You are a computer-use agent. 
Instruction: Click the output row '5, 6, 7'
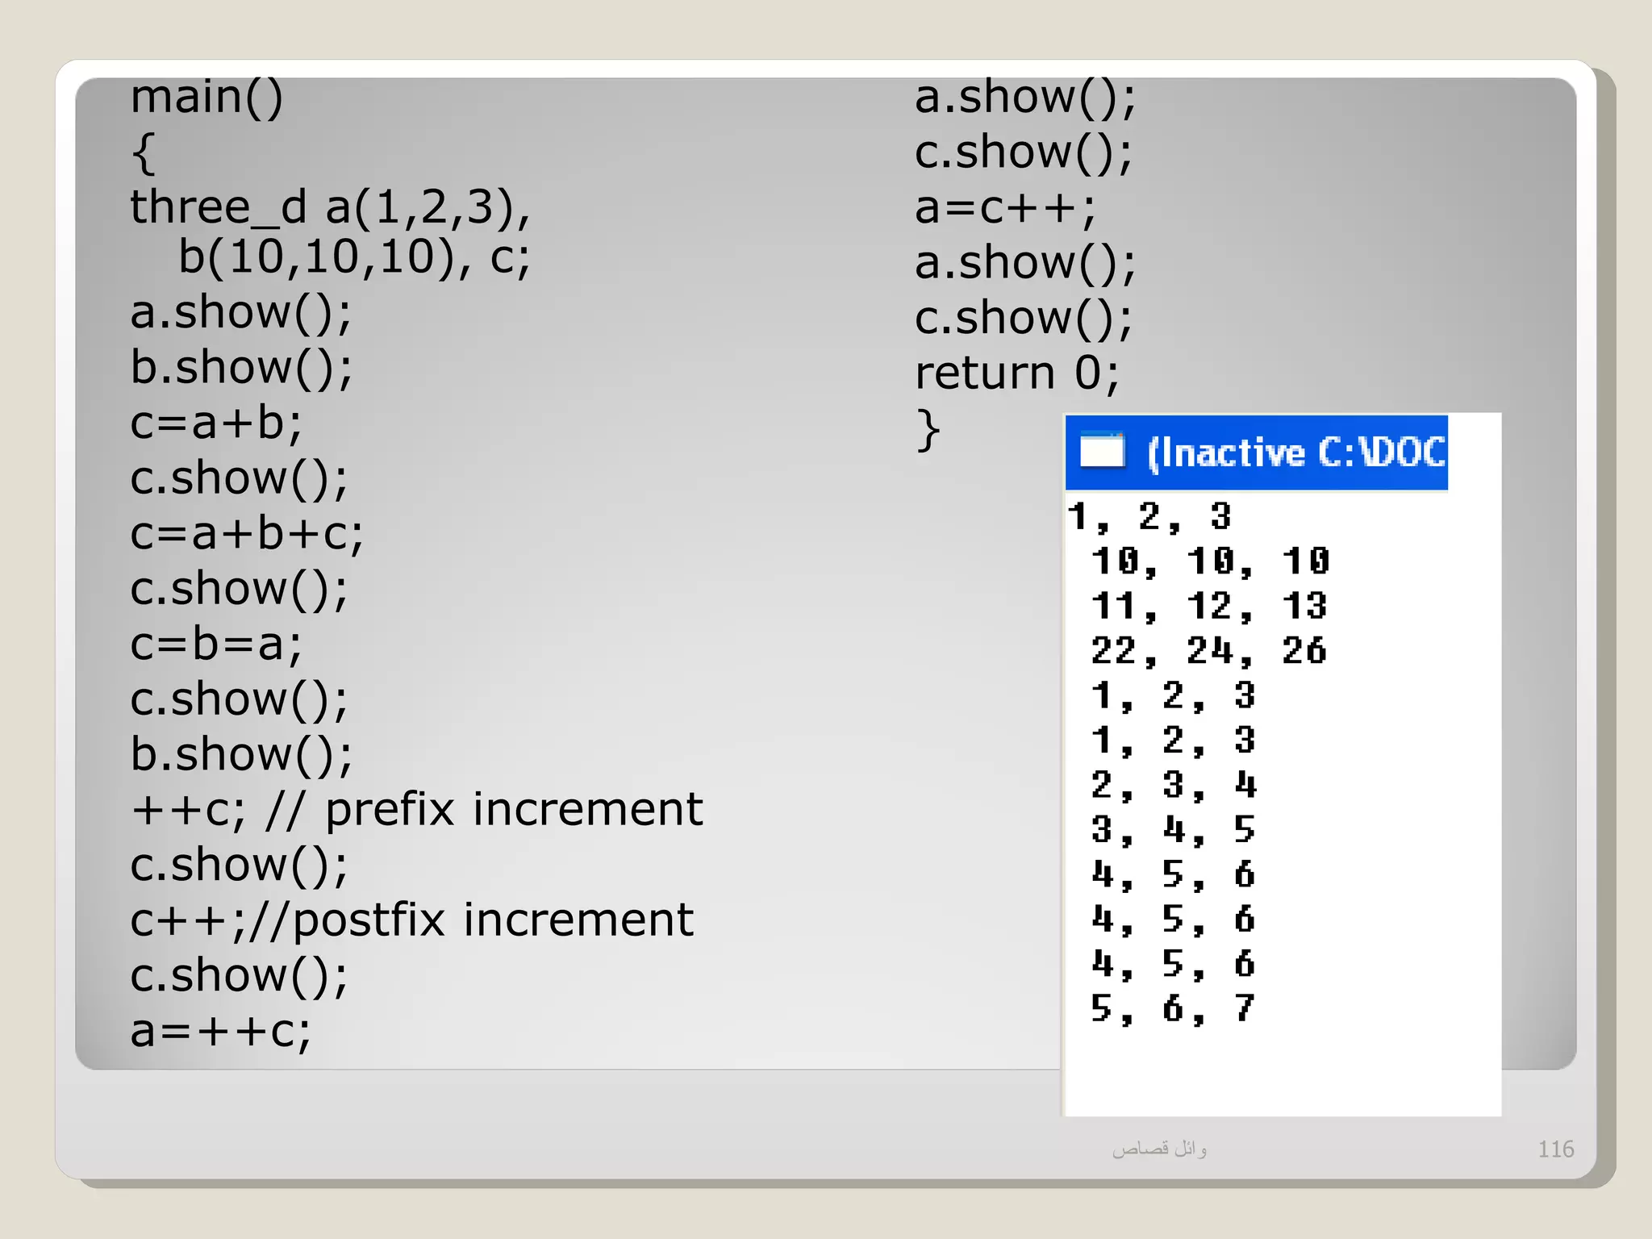[1174, 1009]
